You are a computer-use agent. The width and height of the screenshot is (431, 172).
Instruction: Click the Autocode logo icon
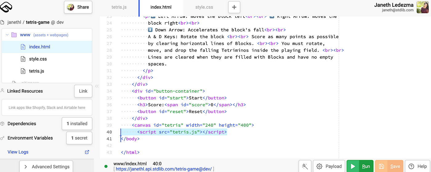6,6
